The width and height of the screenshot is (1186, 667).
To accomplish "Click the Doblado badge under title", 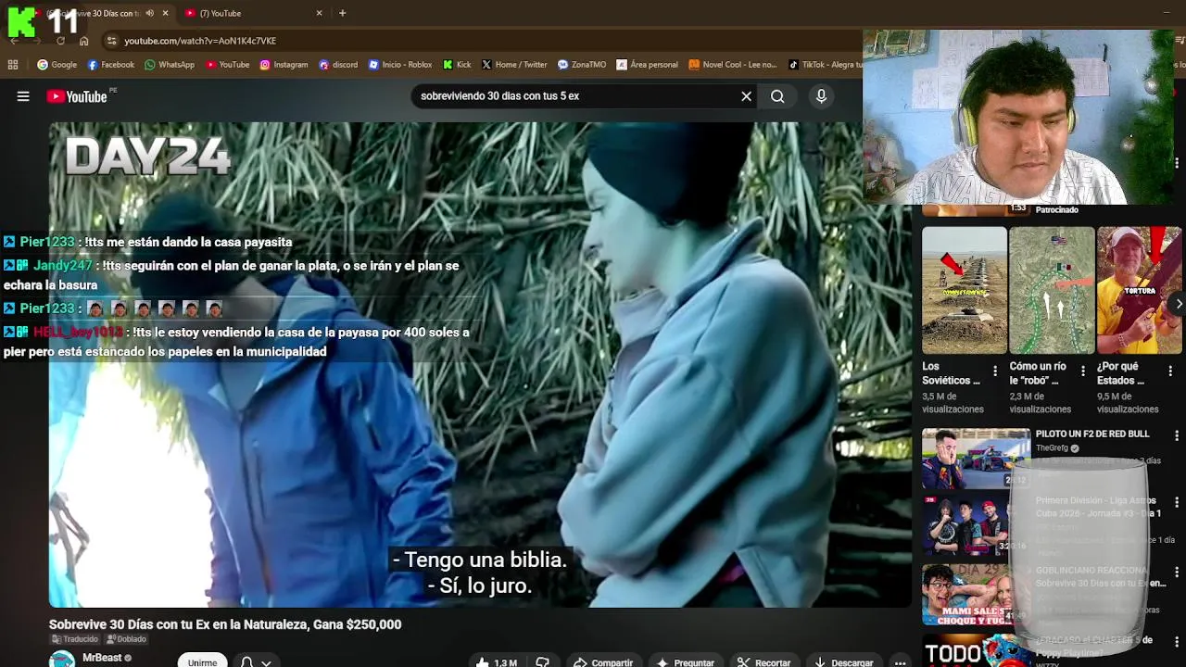I will (x=127, y=639).
